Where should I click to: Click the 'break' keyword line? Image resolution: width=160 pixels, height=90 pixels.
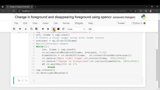(51, 67)
